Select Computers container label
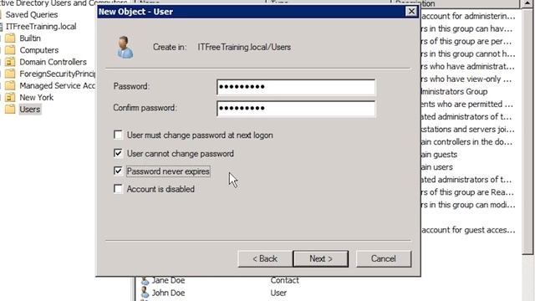This screenshot has height=301, width=535. click(39, 50)
